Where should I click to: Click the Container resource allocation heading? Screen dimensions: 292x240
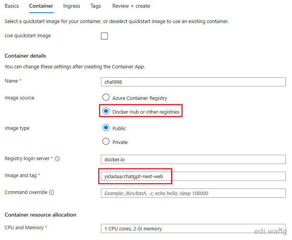point(40,215)
